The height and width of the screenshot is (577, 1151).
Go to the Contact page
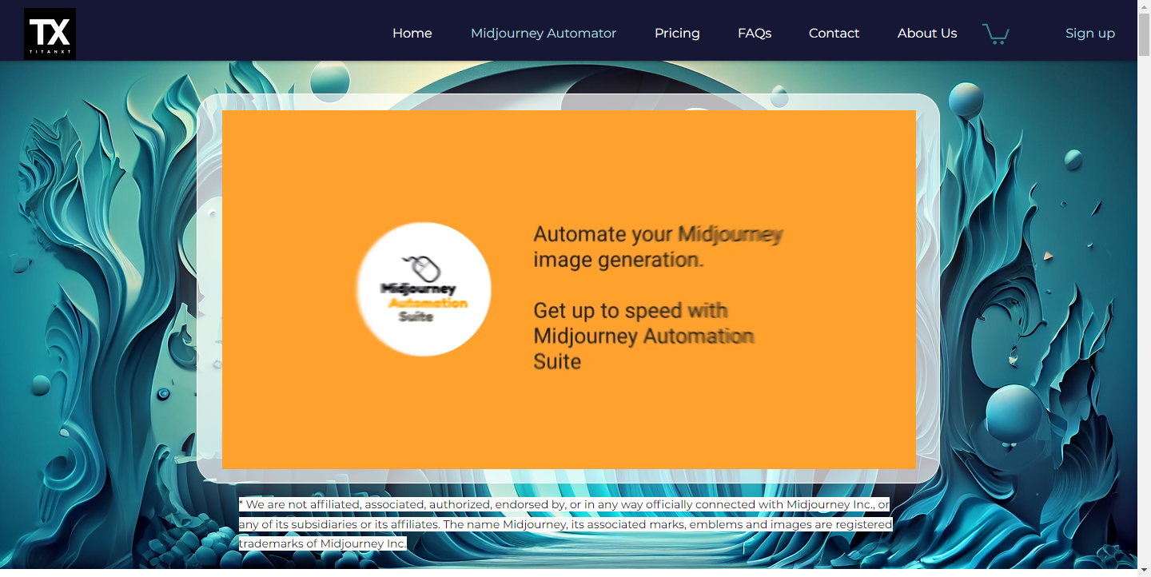point(834,34)
